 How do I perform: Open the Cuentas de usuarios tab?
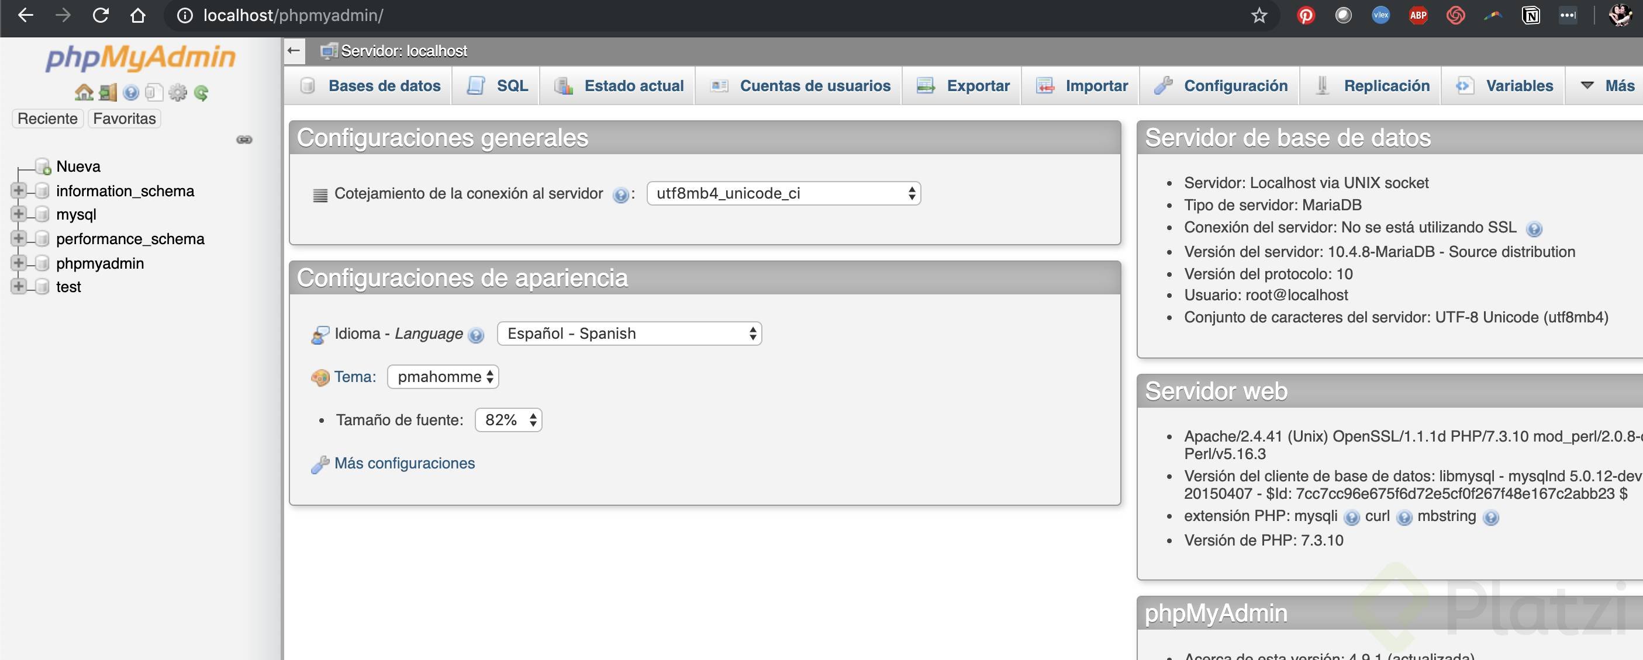coord(799,86)
